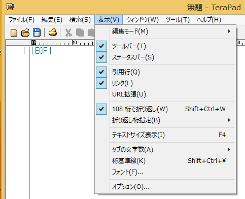Uncheck ステータスバー(S) menu option
The width and height of the screenshot is (245, 199).
(x=166, y=57)
